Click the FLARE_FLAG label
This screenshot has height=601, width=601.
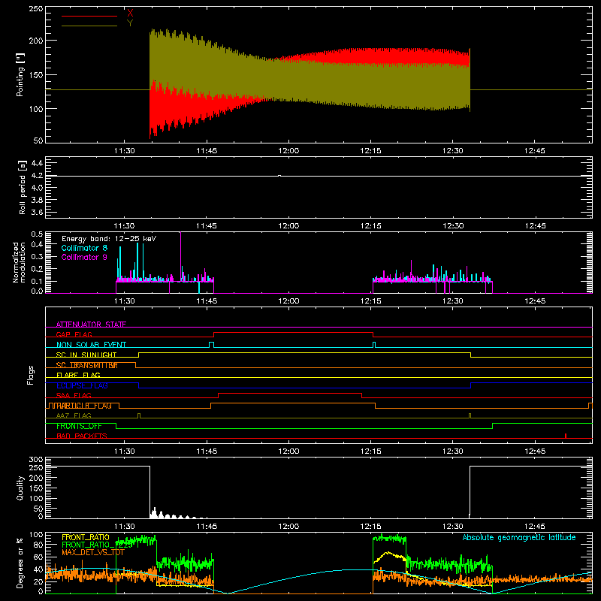pyautogui.click(x=78, y=375)
